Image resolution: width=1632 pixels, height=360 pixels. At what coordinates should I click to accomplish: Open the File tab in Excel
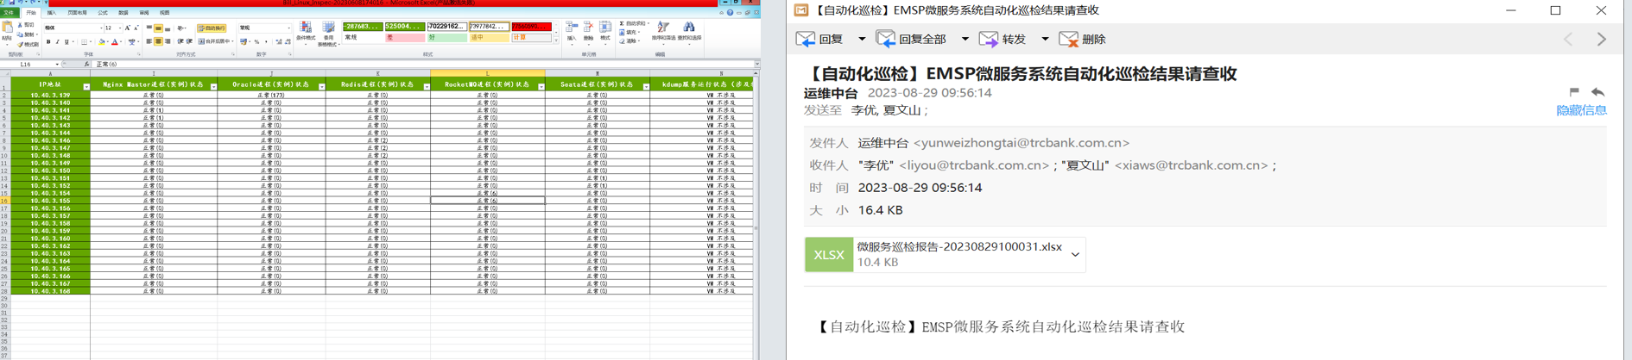tap(9, 13)
